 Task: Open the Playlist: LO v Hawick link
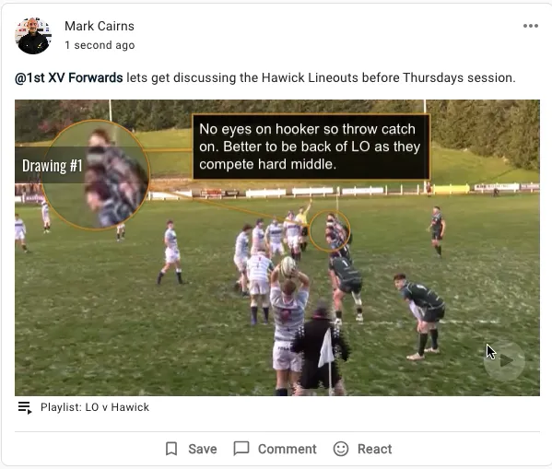click(x=95, y=407)
